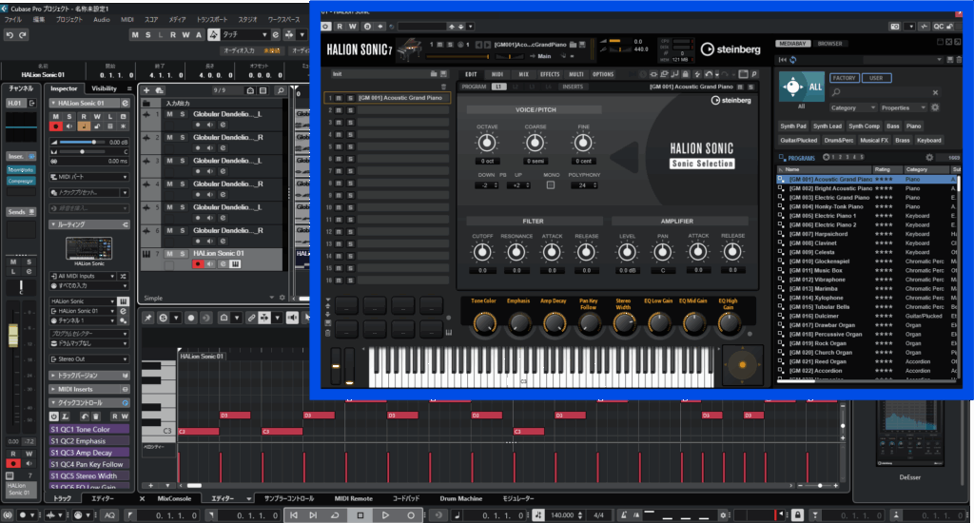
Task: Open the track list search magnifier
Action: pos(281,90)
